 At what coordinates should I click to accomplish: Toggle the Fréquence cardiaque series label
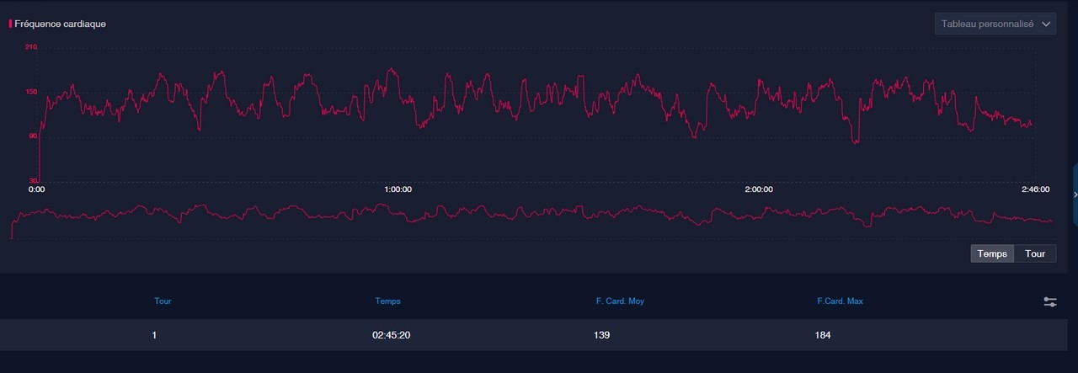pyautogui.click(x=60, y=24)
